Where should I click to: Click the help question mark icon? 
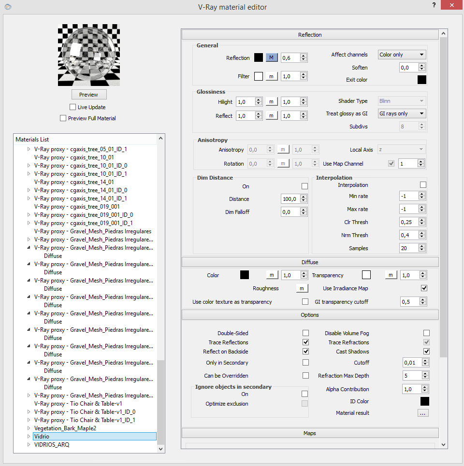click(x=434, y=5)
